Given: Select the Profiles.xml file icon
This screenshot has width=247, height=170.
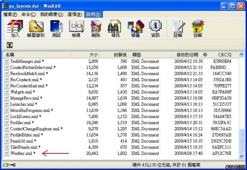Looking at the screenshot, I should point(7,122).
